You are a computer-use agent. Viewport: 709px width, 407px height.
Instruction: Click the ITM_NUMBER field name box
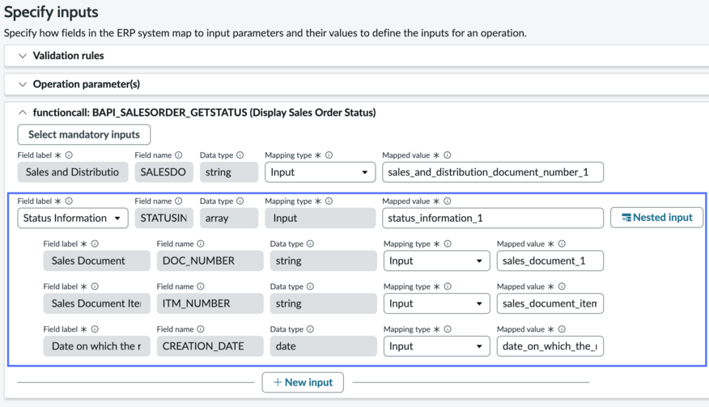pyautogui.click(x=210, y=303)
